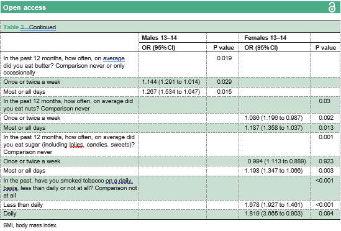Select the sugar question row text
341x231 pixels.
click(69, 145)
